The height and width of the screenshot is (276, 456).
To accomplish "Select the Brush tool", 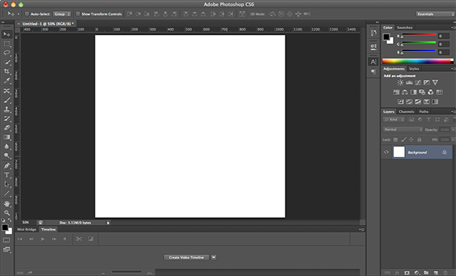I will tap(7, 100).
